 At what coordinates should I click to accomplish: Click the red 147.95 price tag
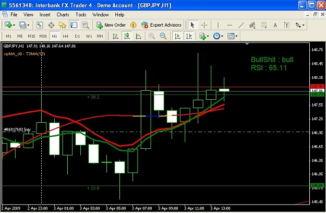pos(317,86)
